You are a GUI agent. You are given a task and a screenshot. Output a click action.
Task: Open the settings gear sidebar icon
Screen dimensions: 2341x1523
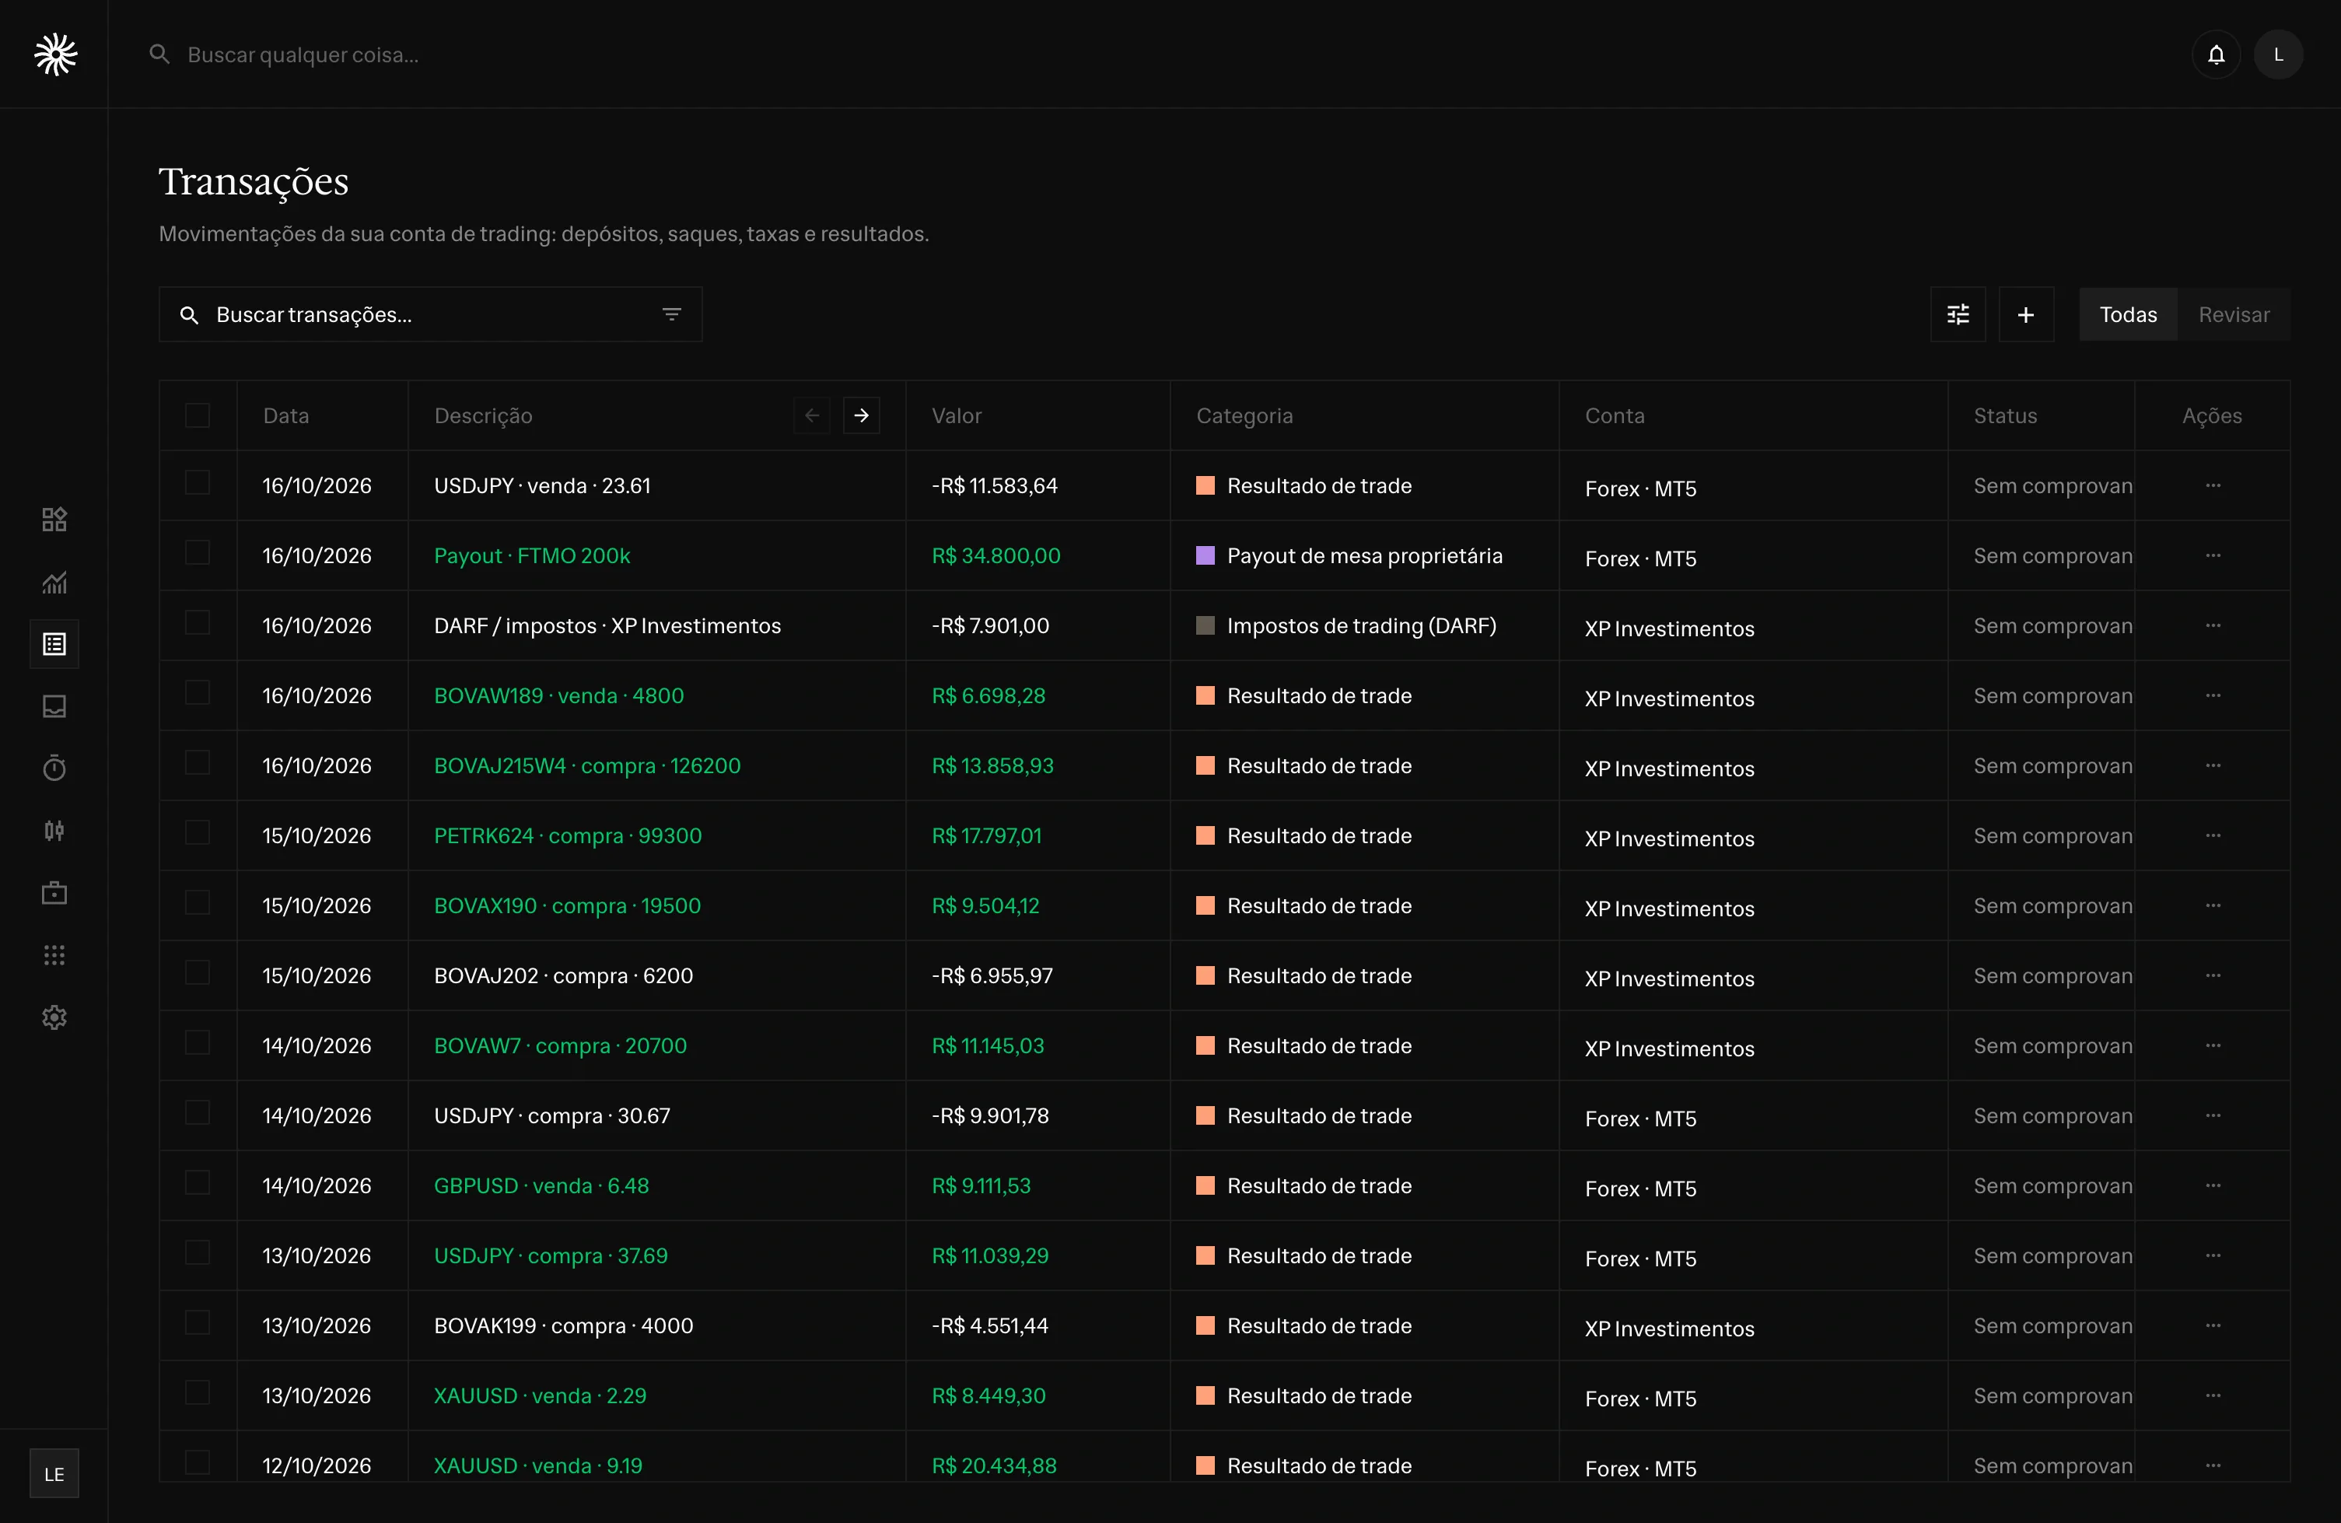(x=54, y=1017)
